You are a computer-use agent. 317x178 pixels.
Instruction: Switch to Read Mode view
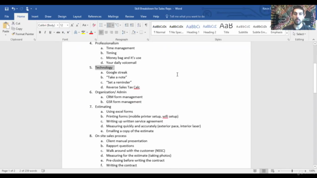[x=255, y=171]
